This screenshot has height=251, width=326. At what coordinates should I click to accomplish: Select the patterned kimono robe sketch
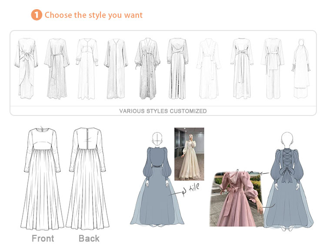(x=148, y=68)
